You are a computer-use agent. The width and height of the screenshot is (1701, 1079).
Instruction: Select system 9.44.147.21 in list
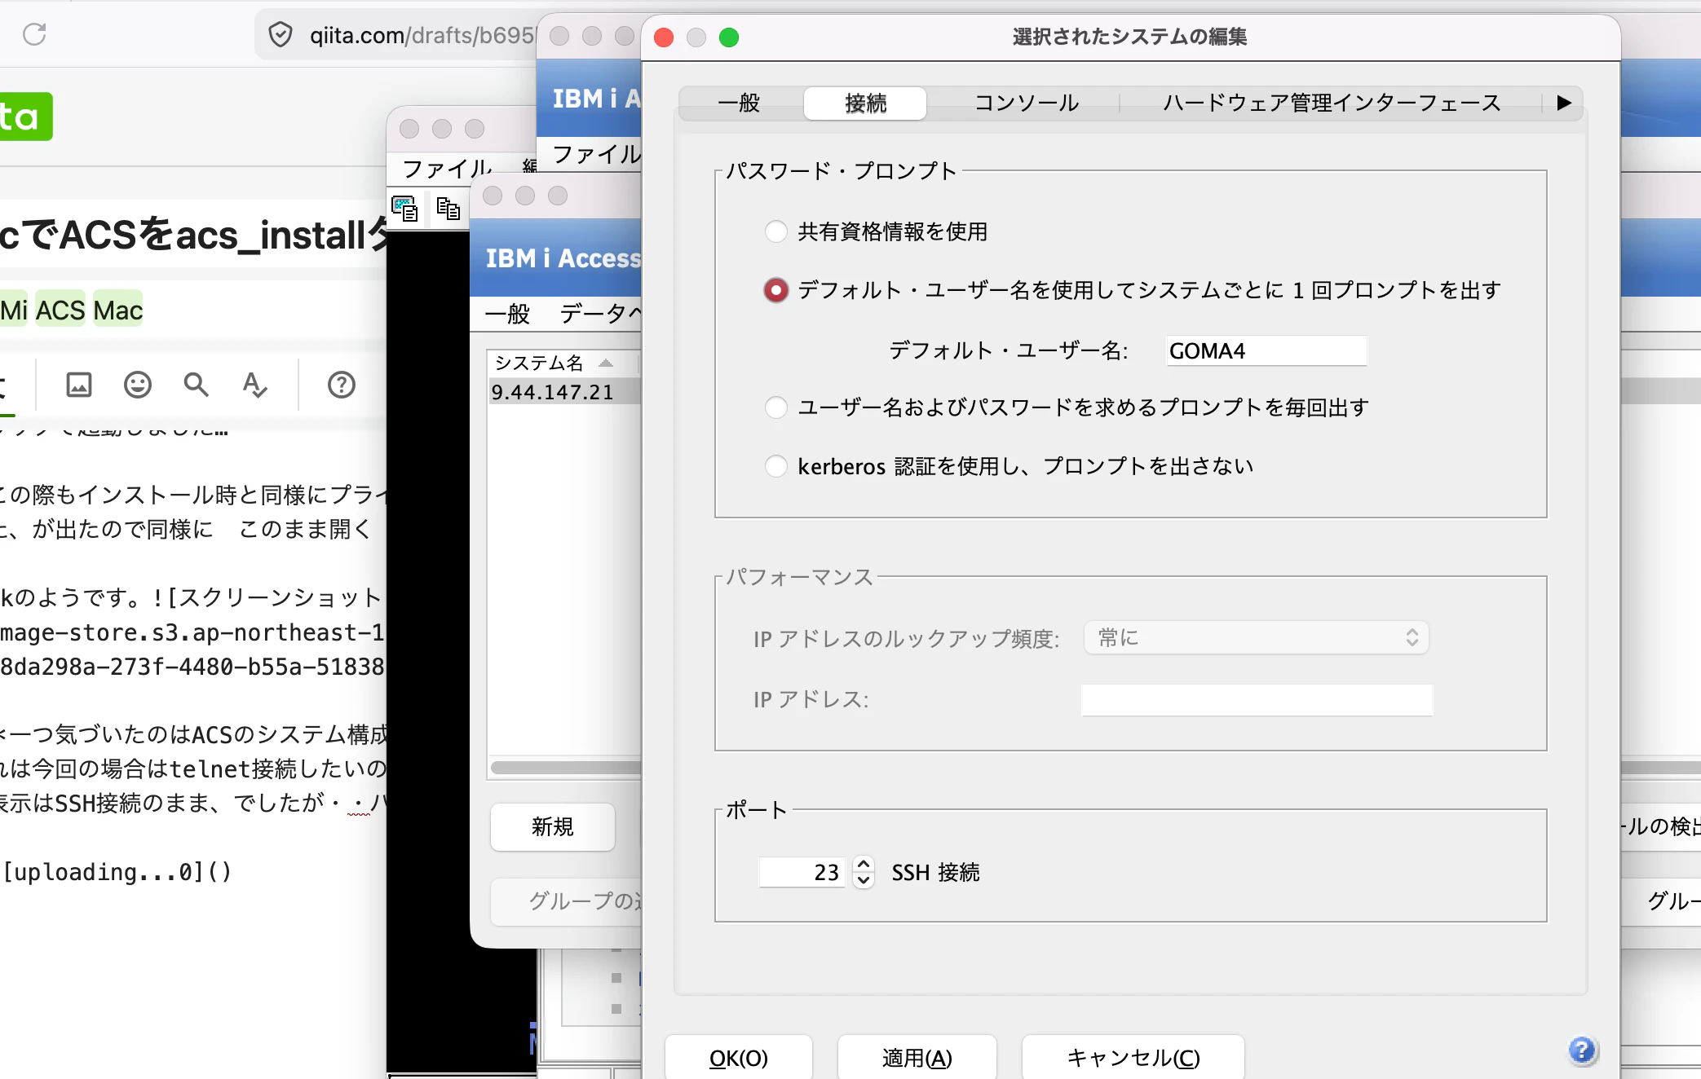pyautogui.click(x=563, y=392)
